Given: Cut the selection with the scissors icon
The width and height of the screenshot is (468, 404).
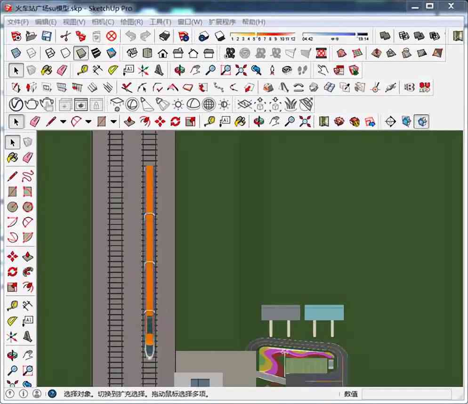Looking at the screenshot, I should (65, 36).
